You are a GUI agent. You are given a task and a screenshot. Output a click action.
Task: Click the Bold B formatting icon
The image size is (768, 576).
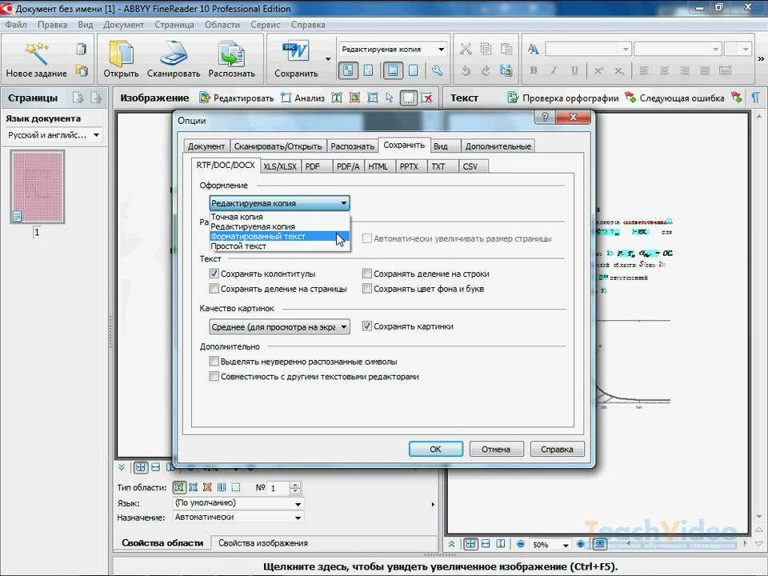pos(534,70)
